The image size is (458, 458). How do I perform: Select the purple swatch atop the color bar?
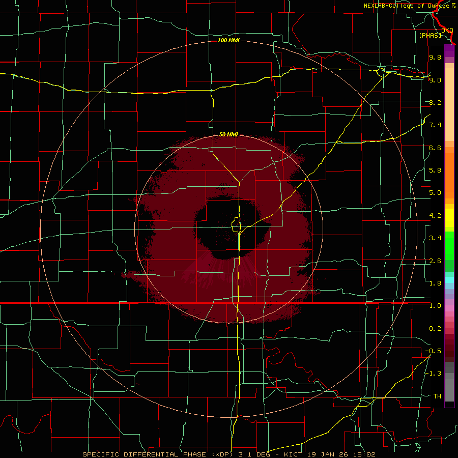[449, 51]
